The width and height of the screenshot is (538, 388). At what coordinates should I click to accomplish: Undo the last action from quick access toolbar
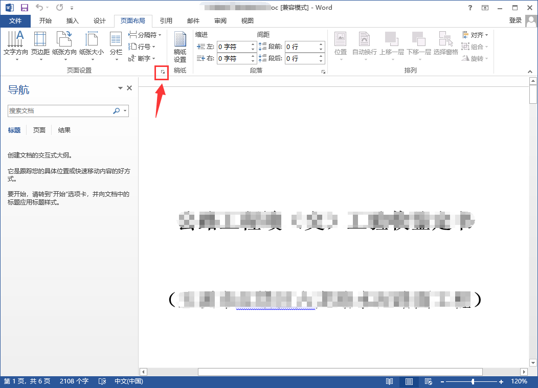tap(39, 8)
